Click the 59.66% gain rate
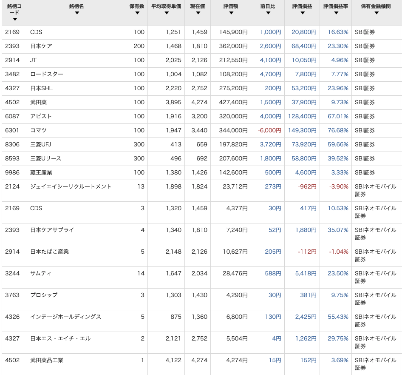Viewport: 402px width, 375px height. click(338, 144)
